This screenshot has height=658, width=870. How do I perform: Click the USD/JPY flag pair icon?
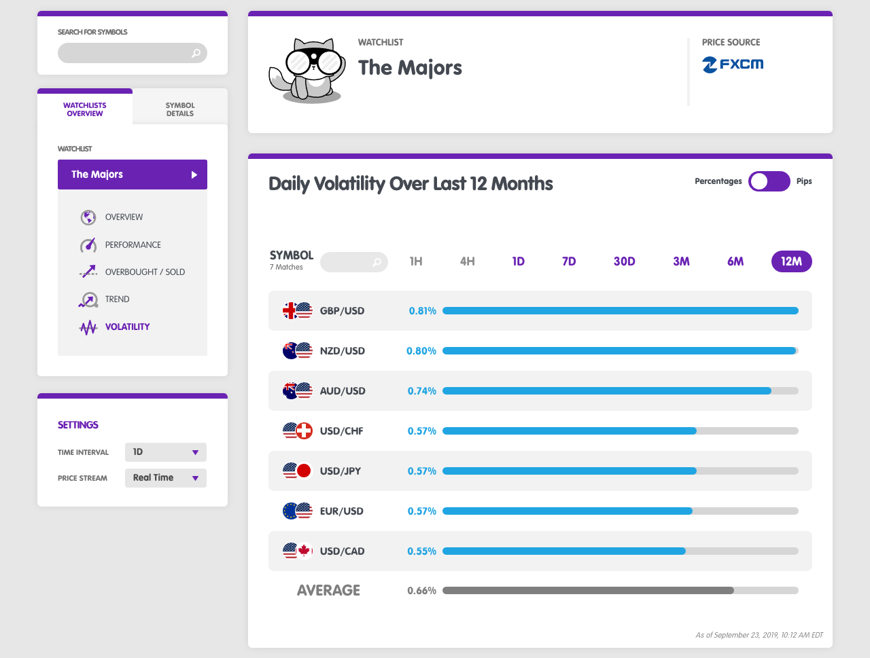pos(297,471)
